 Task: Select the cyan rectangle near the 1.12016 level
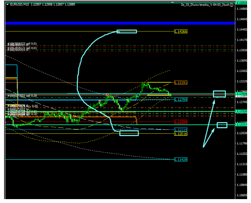(x=129, y=133)
